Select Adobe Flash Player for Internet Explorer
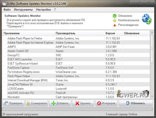156x118 pixels. 76,42
